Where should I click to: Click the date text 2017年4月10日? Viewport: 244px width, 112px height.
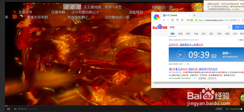(x=230, y=57)
